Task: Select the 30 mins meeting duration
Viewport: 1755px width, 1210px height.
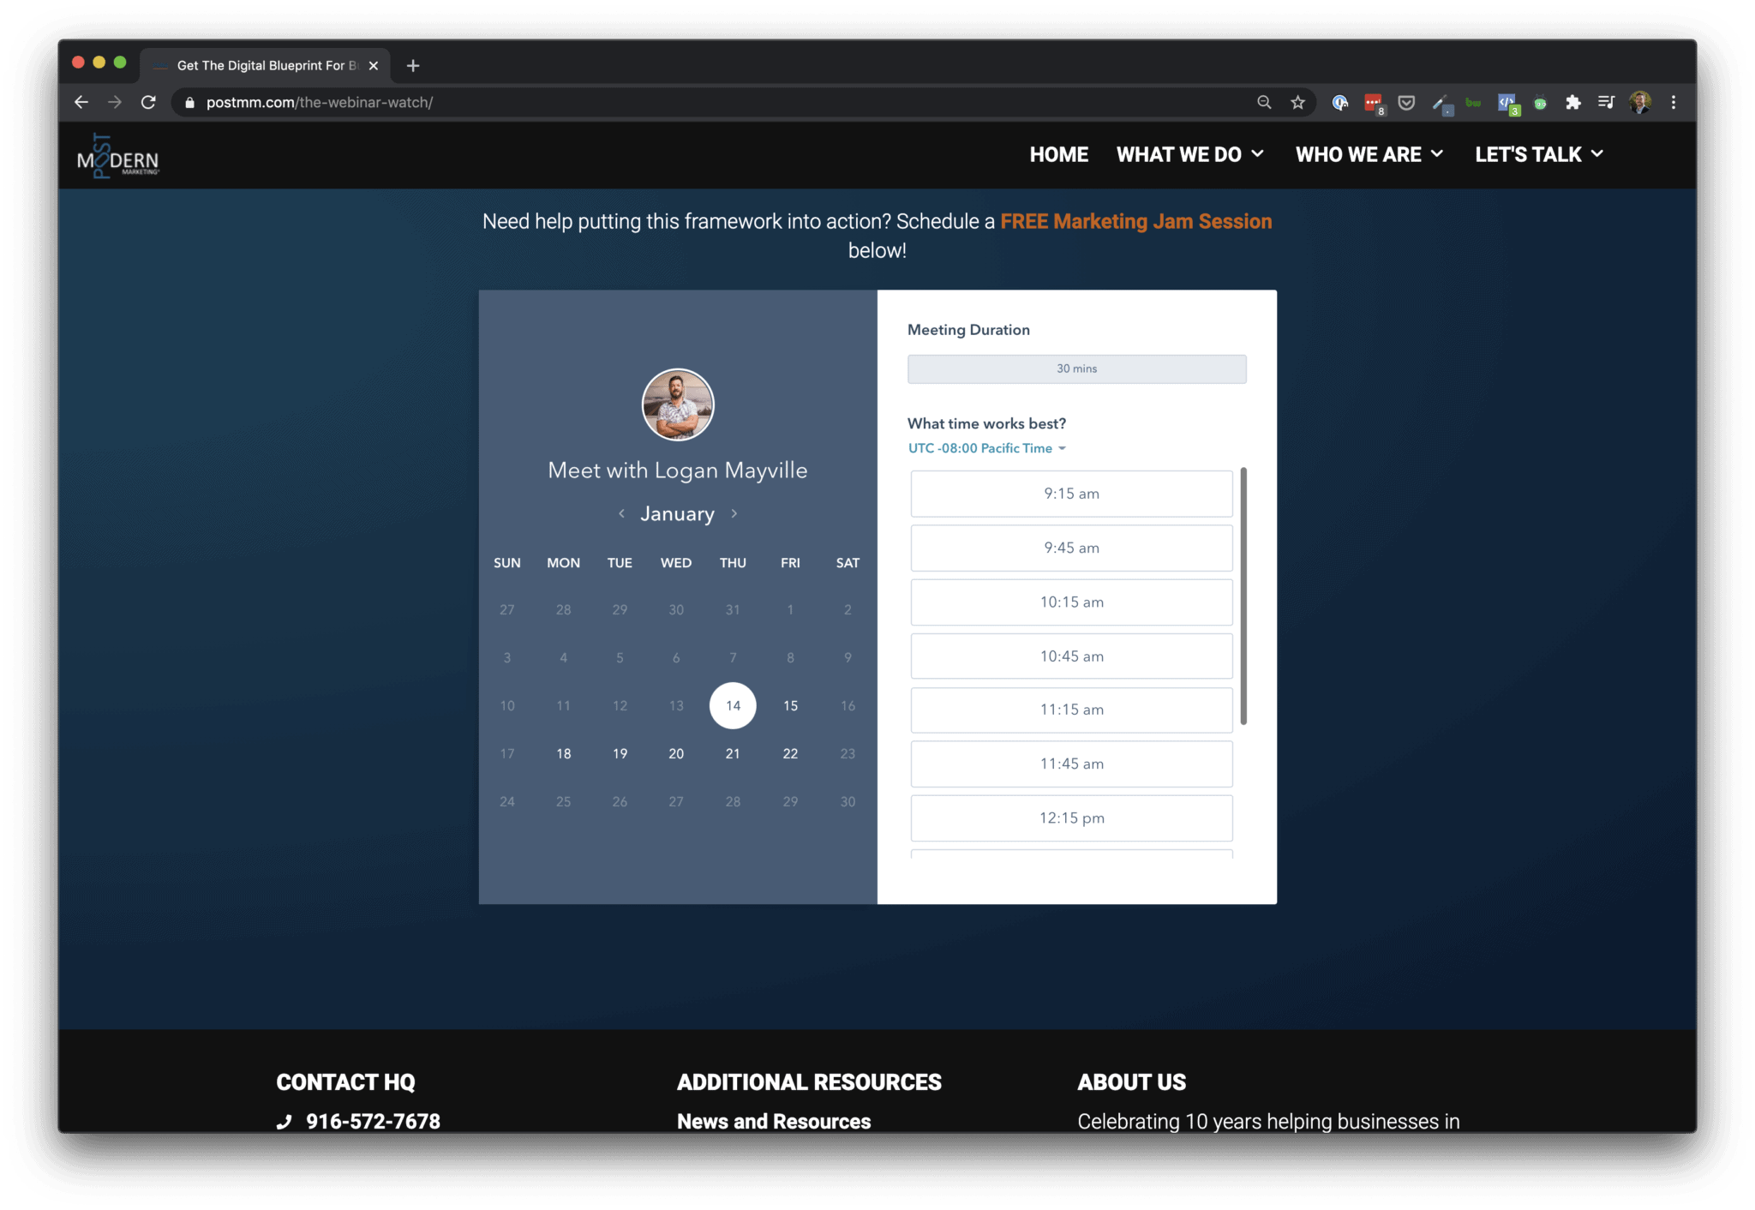Action: tap(1076, 368)
